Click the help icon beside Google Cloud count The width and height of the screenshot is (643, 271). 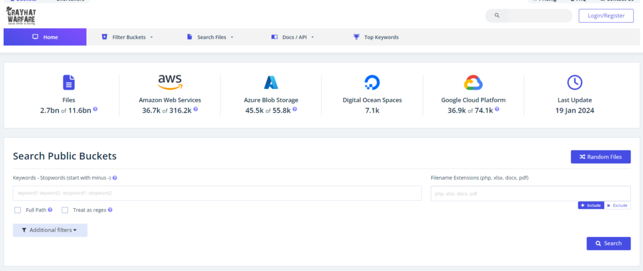pyautogui.click(x=497, y=110)
